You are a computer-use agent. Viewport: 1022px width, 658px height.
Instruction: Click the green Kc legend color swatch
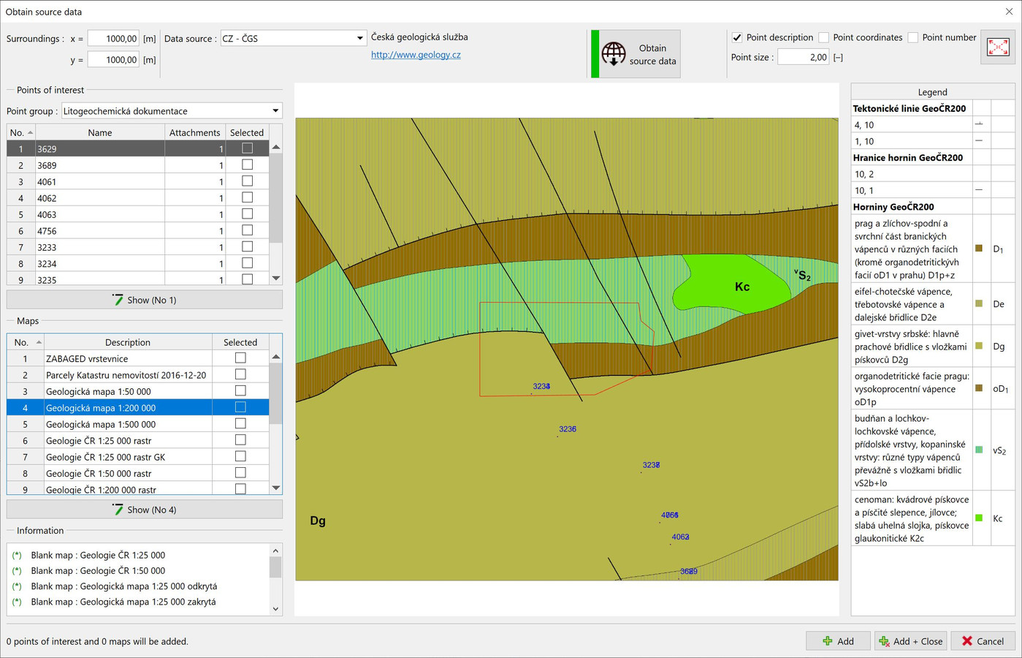point(979,518)
